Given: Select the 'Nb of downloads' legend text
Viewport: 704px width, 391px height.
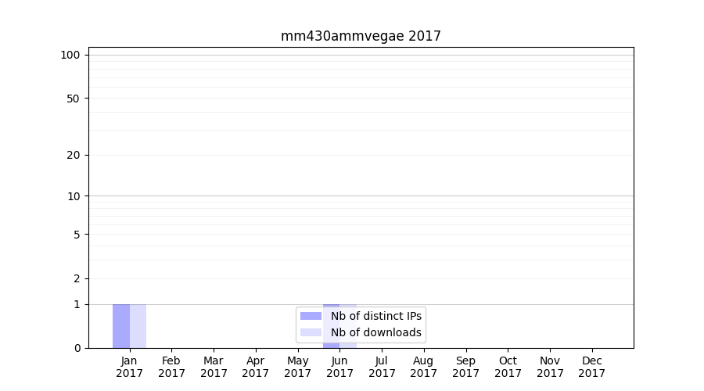Looking at the screenshot, I should pos(375,332).
